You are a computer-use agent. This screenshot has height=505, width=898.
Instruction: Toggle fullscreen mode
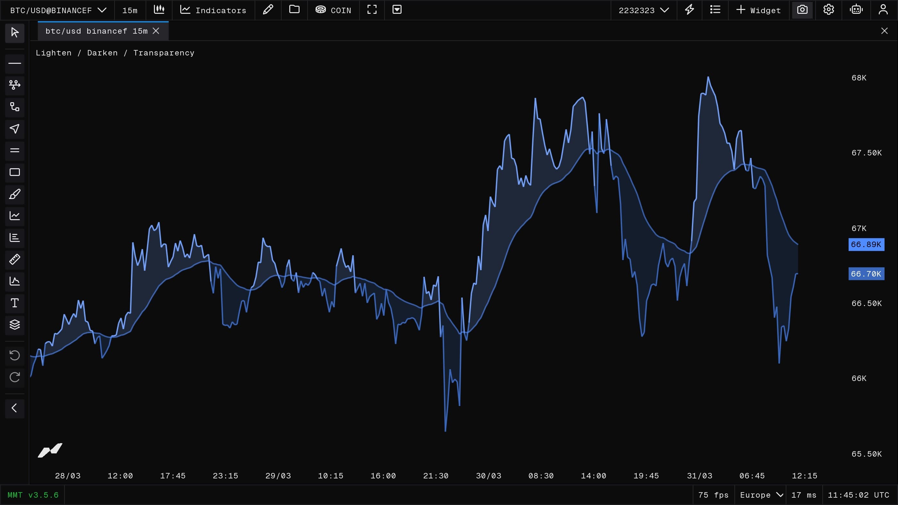[x=372, y=10]
